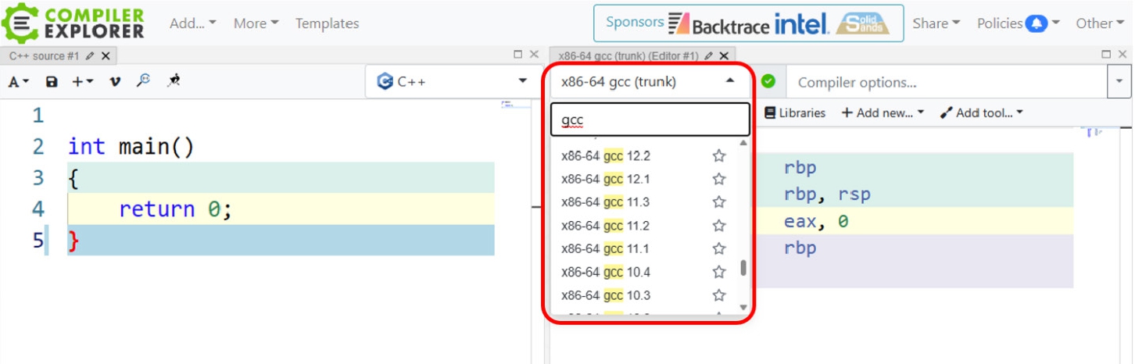Viewport: 1135px width, 364px height.
Task: Select x86-64 gcc 10.4 from list
Action: [606, 273]
